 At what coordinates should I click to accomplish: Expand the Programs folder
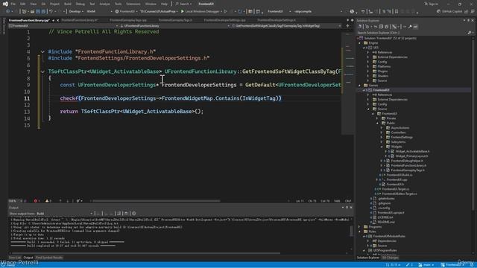[x=359, y=226]
